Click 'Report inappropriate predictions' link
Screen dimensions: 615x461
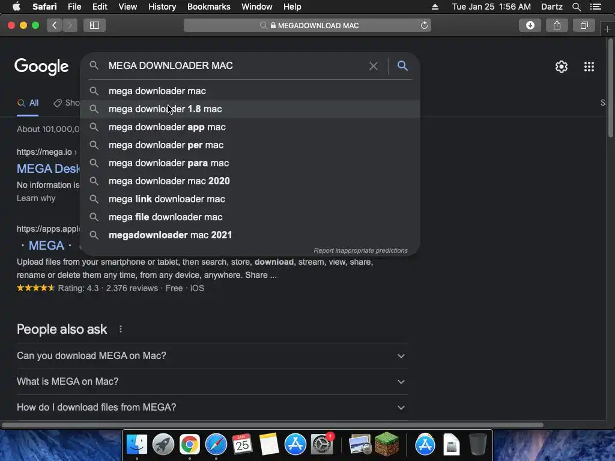[360, 250]
